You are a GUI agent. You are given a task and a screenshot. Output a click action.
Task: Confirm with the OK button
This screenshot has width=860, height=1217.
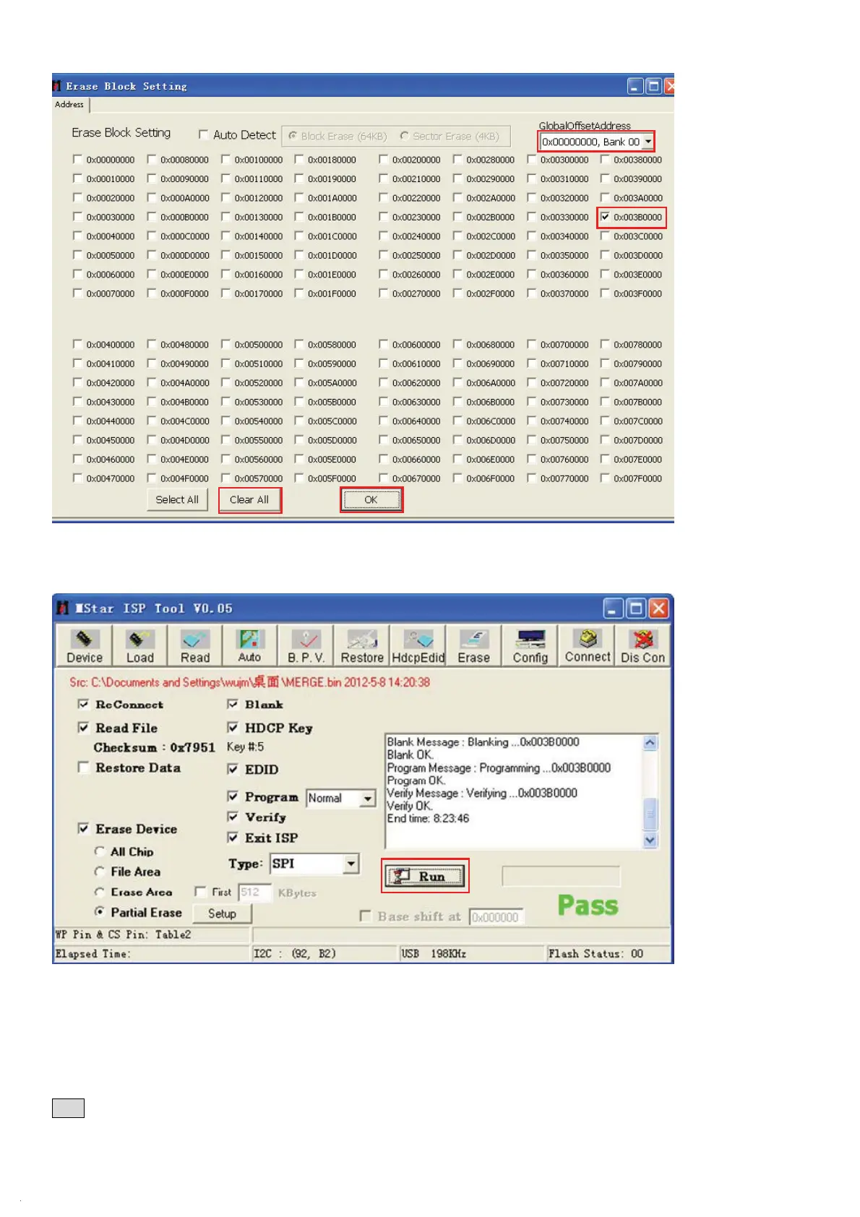click(371, 499)
